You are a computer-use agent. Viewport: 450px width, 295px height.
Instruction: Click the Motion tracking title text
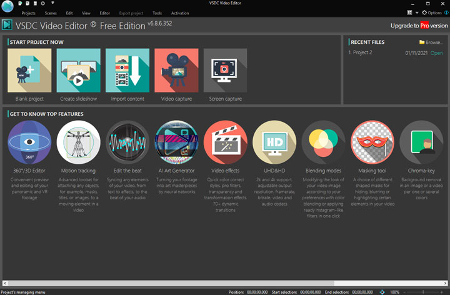click(78, 171)
